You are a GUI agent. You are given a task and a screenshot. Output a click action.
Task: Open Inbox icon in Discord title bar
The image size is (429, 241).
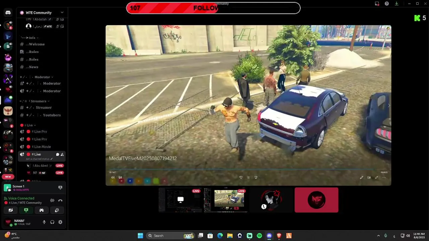click(x=377, y=4)
